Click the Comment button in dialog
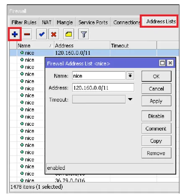This screenshot has height=195, width=180. (157, 128)
